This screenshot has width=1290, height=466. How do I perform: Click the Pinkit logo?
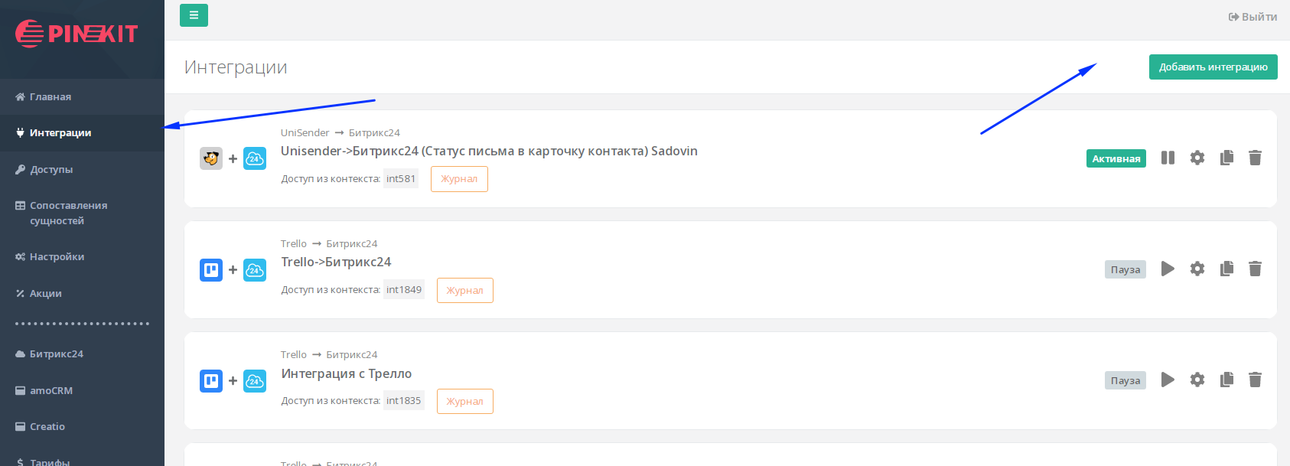pyautogui.click(x=77, y=34)
